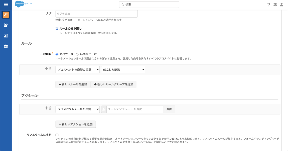Click the plus icon in the rule row

click(46, 68)
